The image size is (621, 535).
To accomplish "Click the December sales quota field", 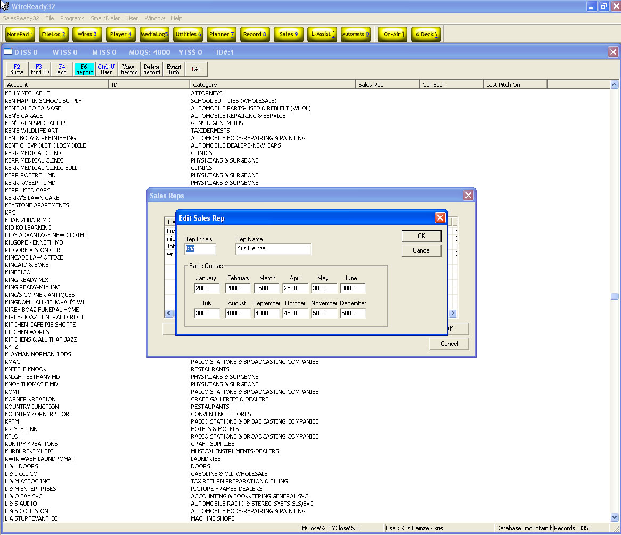I will pyautogui.click(x=353, y=313).
